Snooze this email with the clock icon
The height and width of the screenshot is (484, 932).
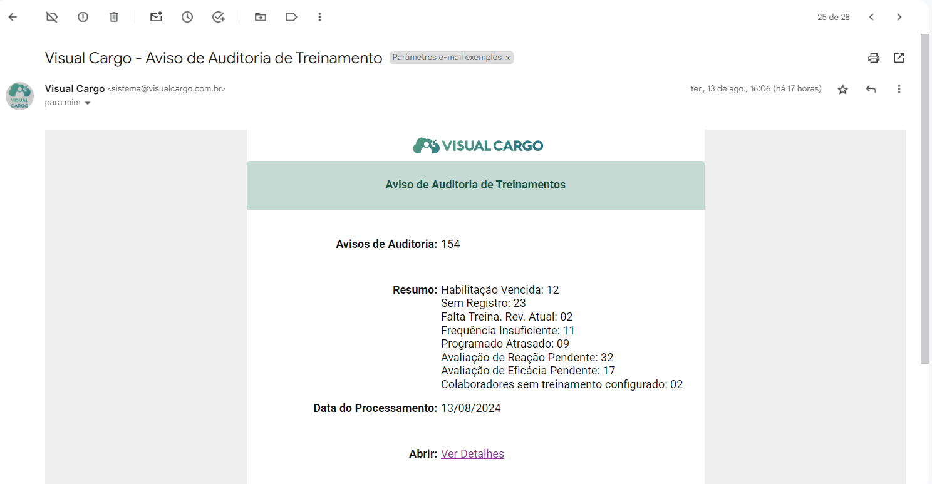(187, 17)
